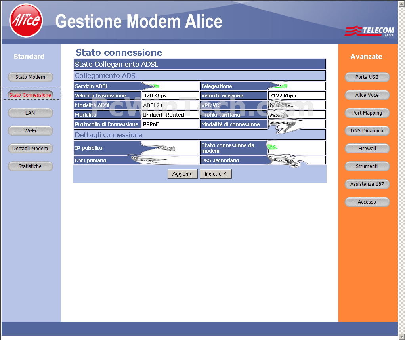Viewport: 405px width, 340px height.
Task: Click the Telecom Italia logo
Action: pyautogui.click(x=369, y=31)
